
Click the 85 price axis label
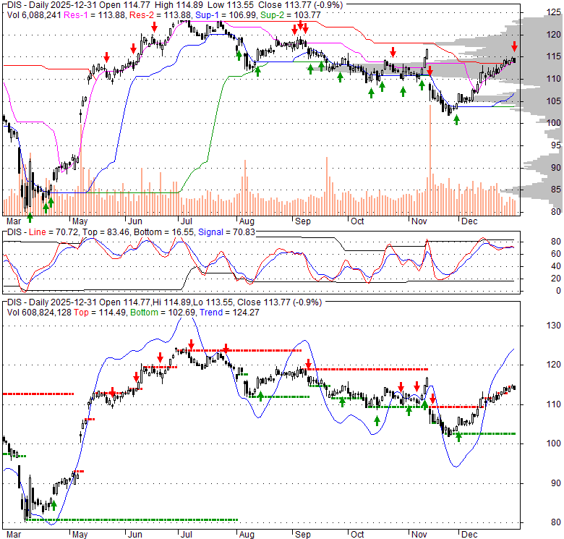556,190
